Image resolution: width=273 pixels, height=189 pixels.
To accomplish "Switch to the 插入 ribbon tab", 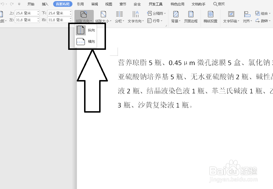I will 45,4.
